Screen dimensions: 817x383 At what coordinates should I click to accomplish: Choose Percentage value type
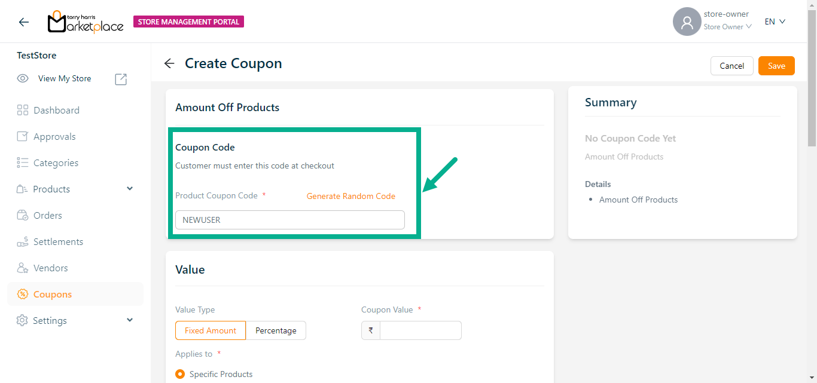click(276, 330)
